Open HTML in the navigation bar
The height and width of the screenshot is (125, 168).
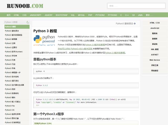(x=16, y=15)
